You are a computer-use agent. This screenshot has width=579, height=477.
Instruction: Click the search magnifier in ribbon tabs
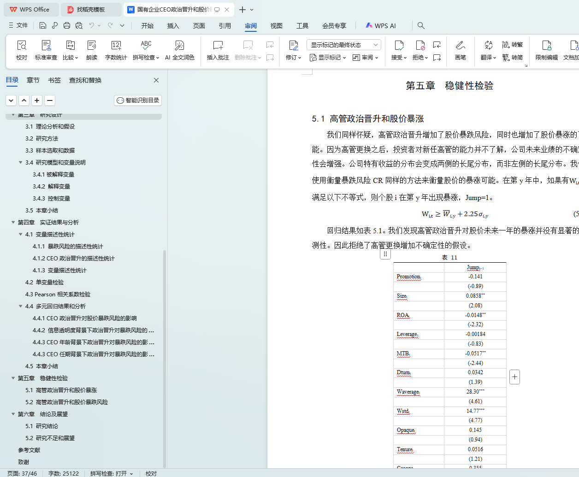pos(421,25)
